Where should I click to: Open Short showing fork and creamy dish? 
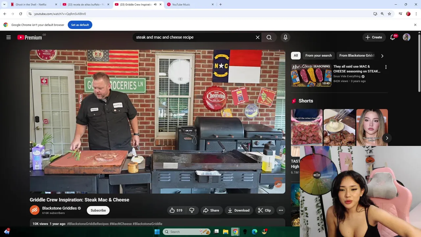(339, 127)
